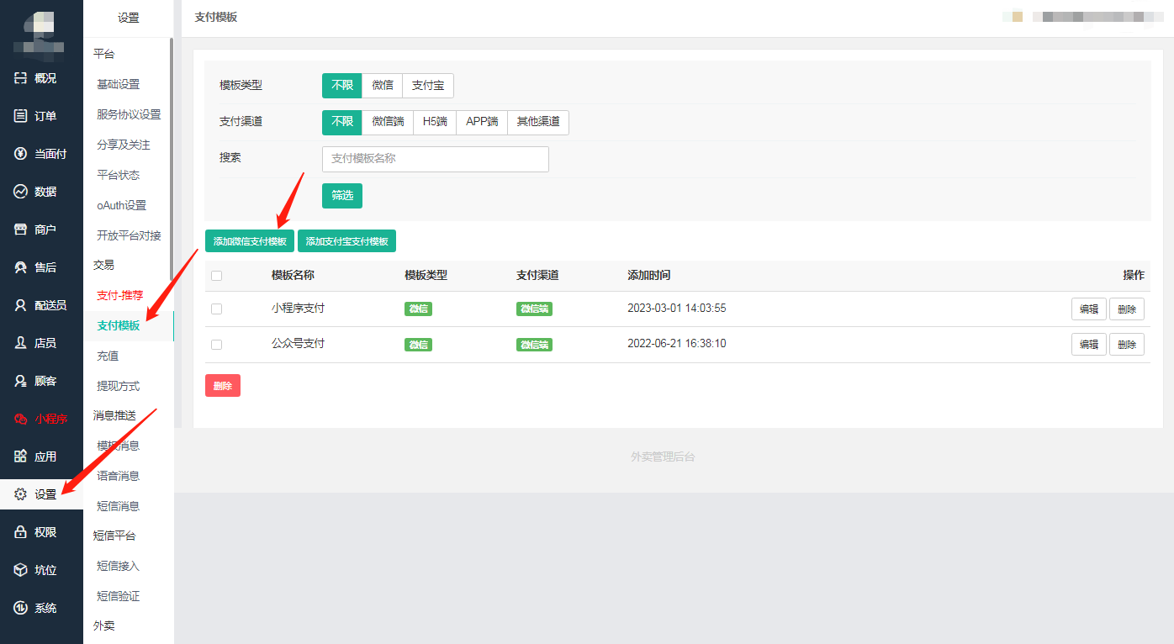Open 短信验证 menu item
1174x644 pixels.
(119, 596)
